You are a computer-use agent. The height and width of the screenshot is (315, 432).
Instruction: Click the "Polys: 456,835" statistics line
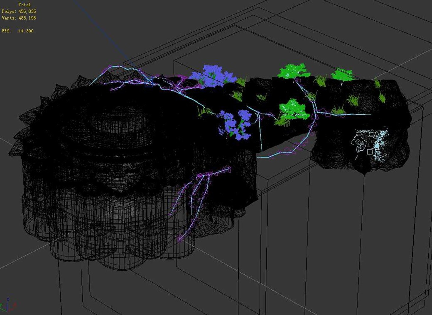coord(19,11)
